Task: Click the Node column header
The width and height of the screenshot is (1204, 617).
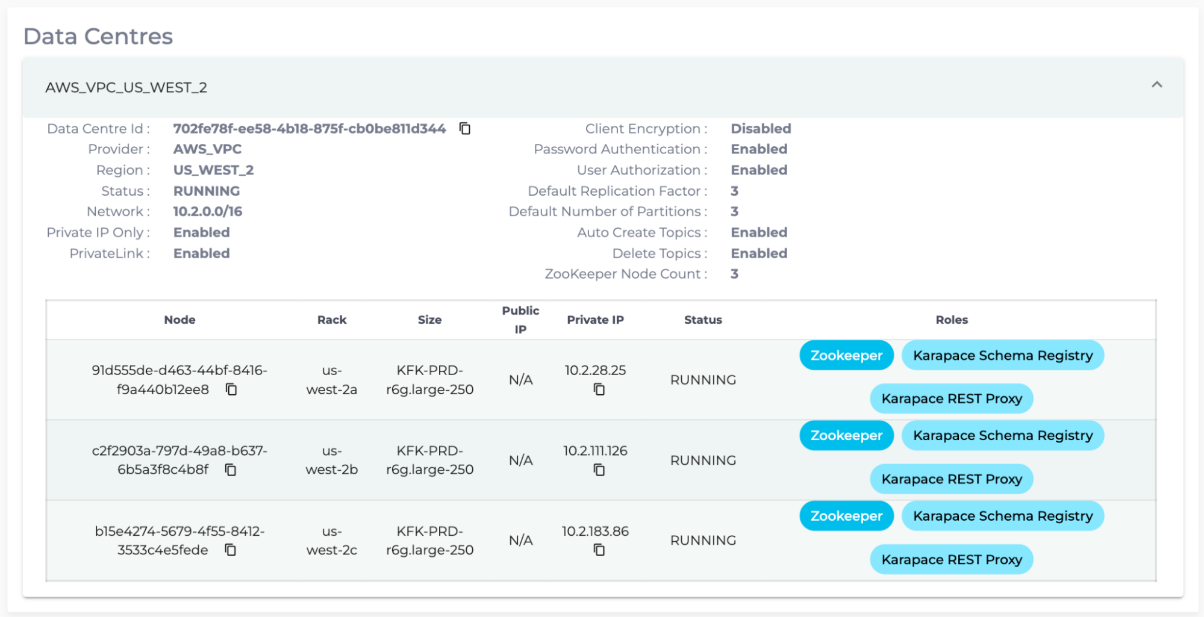Action: 179,320
